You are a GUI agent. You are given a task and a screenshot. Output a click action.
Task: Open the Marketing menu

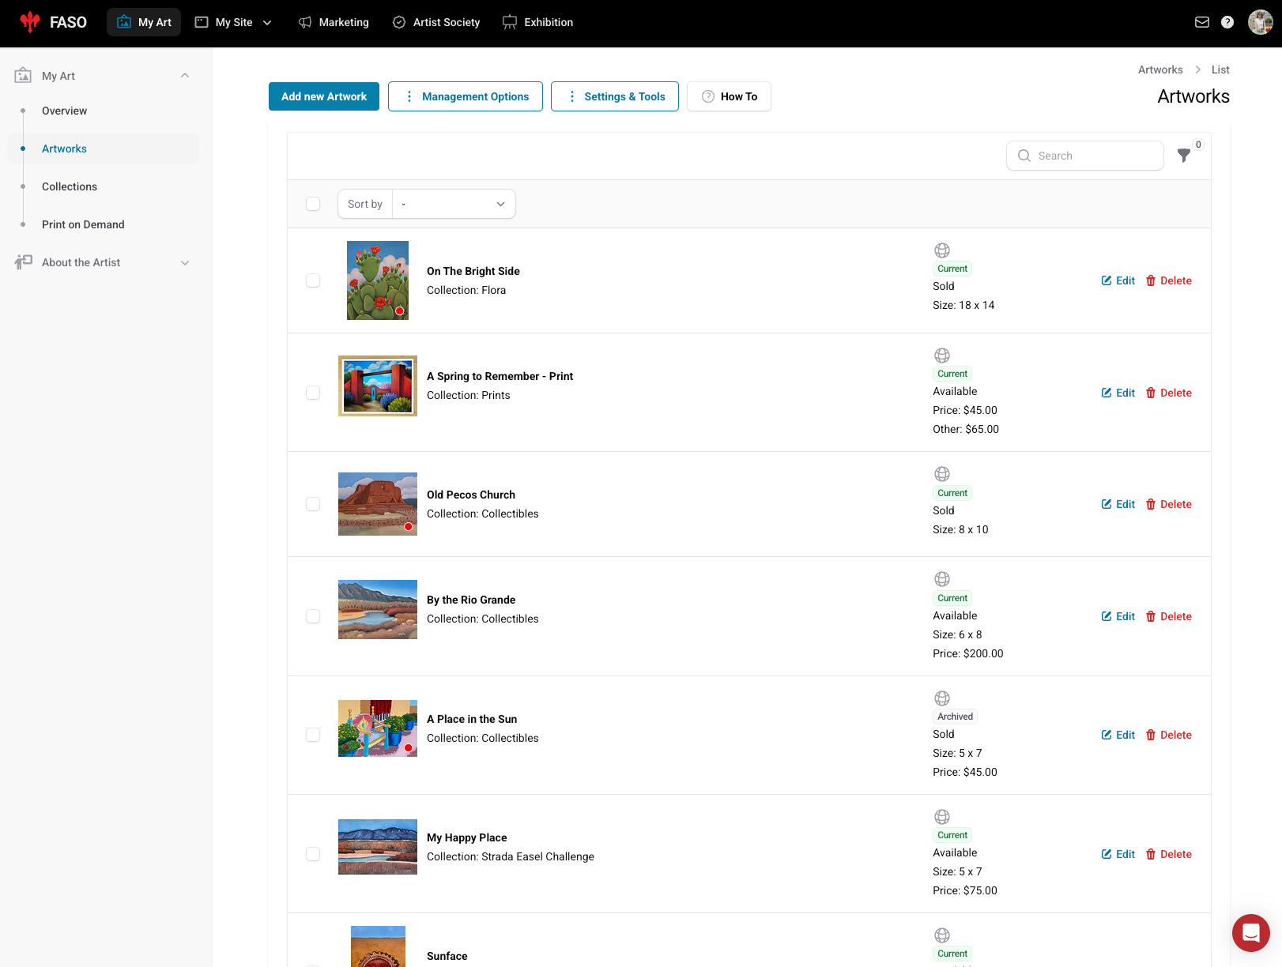(334, 22)
